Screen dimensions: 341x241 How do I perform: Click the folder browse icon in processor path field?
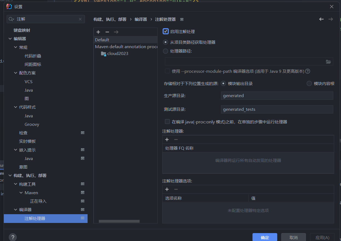328,62
